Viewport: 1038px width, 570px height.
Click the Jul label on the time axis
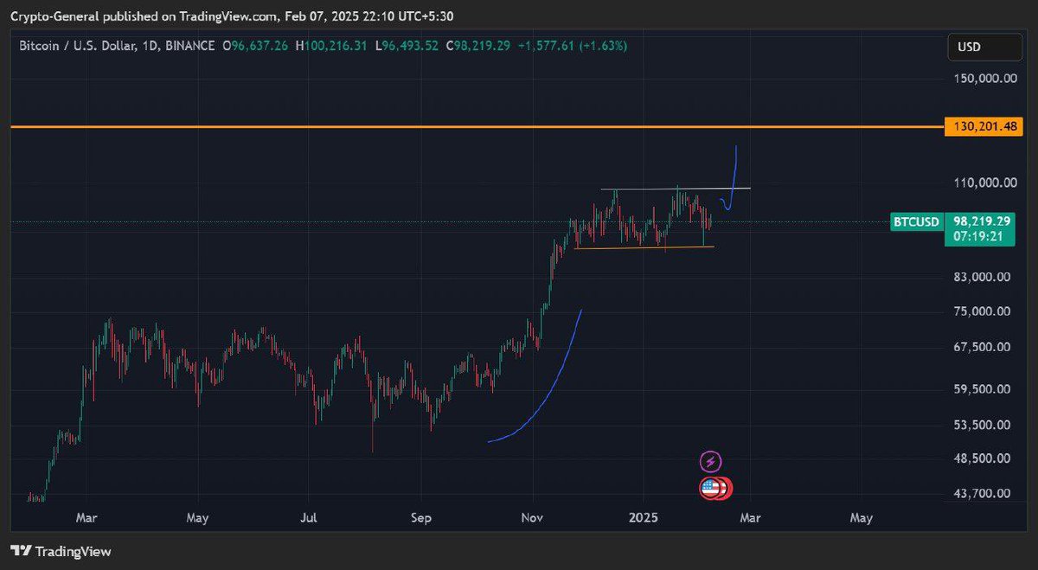308,518
